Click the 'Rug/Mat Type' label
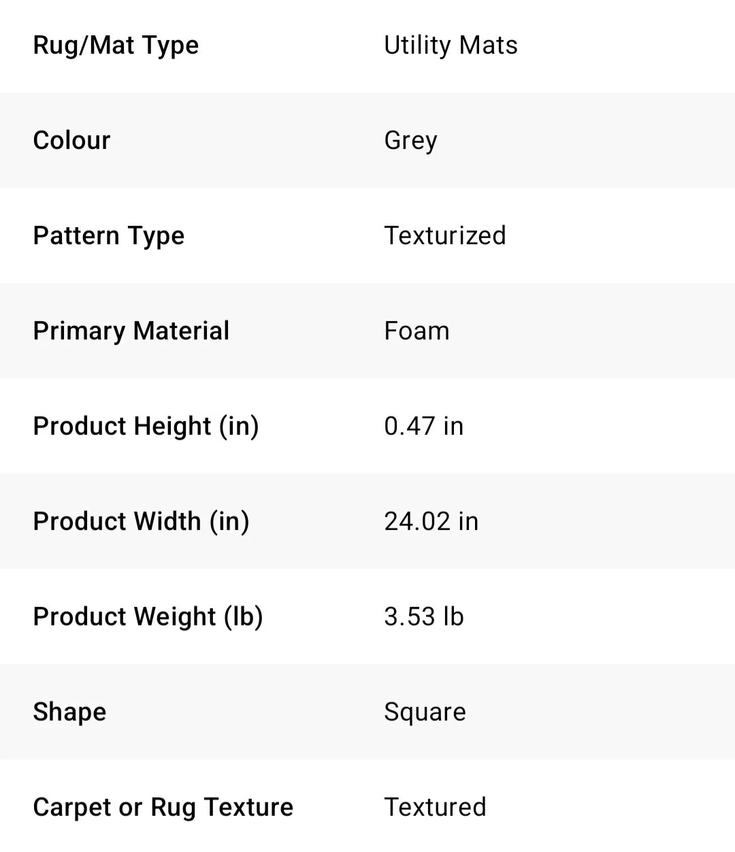 tap(116, 46)
